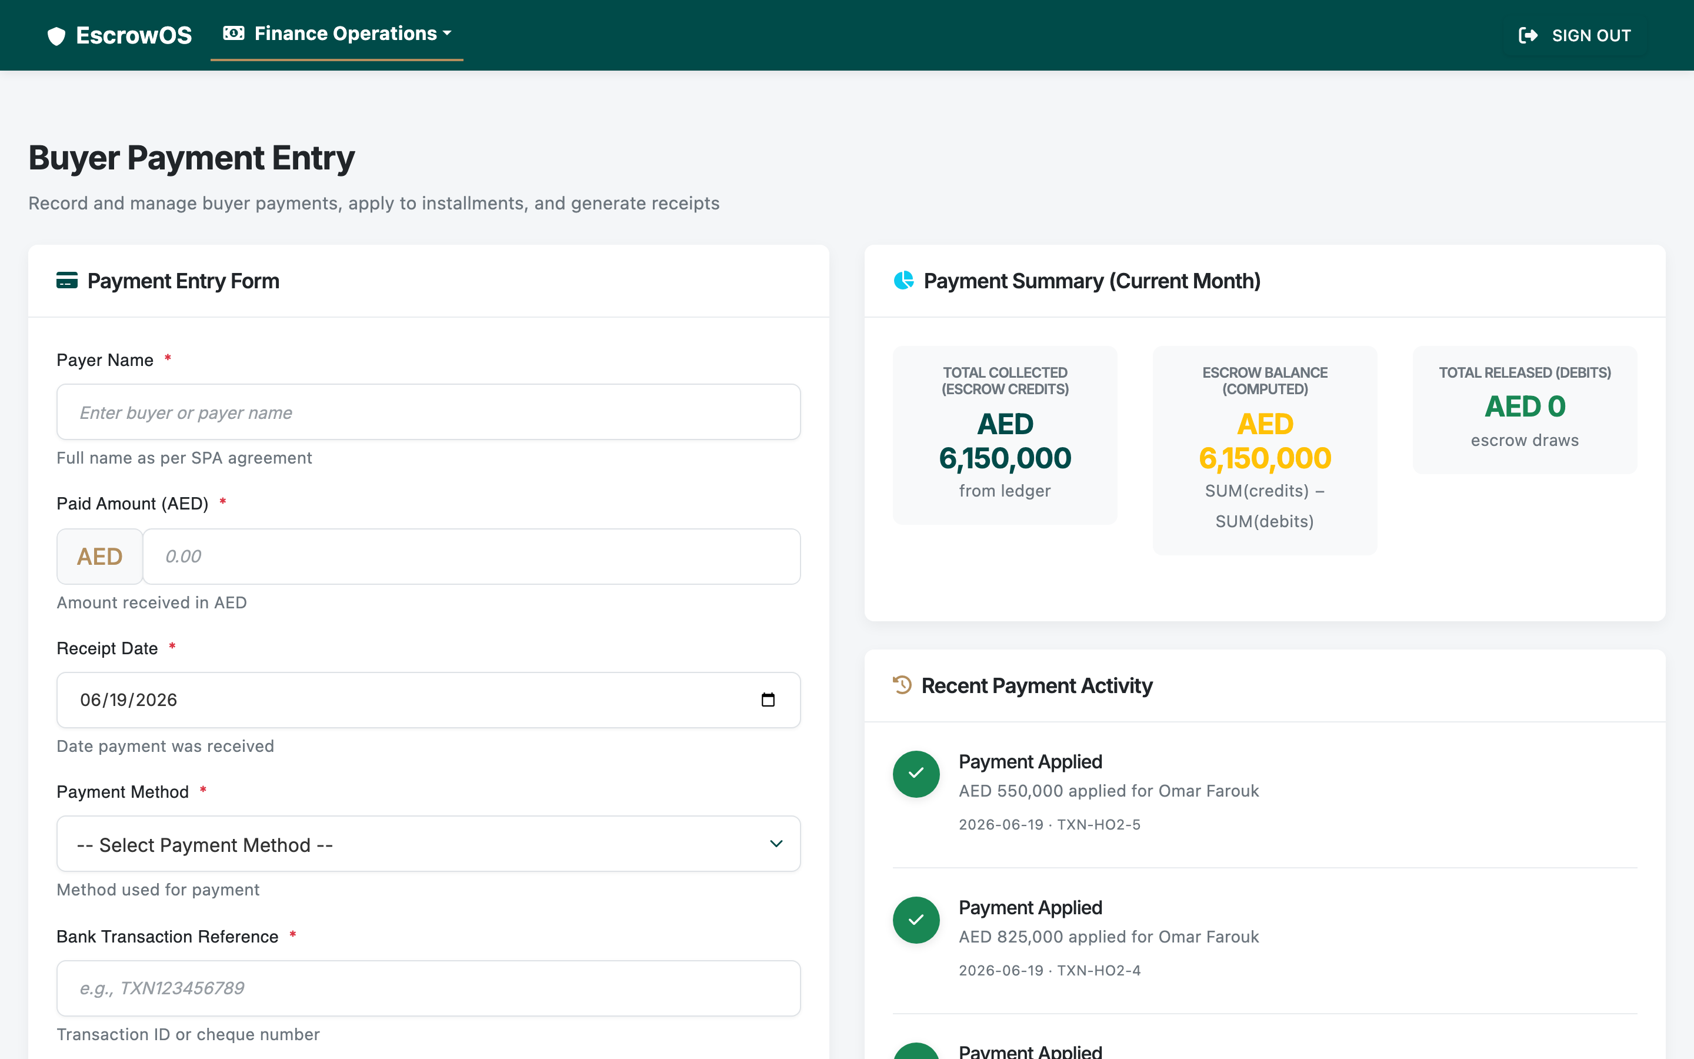Click the '2026-06-19 · TXN-HO2-4' entry text
Image resolution: width=1694 pixels, height=1059 pixels.
click(1049, 970)
